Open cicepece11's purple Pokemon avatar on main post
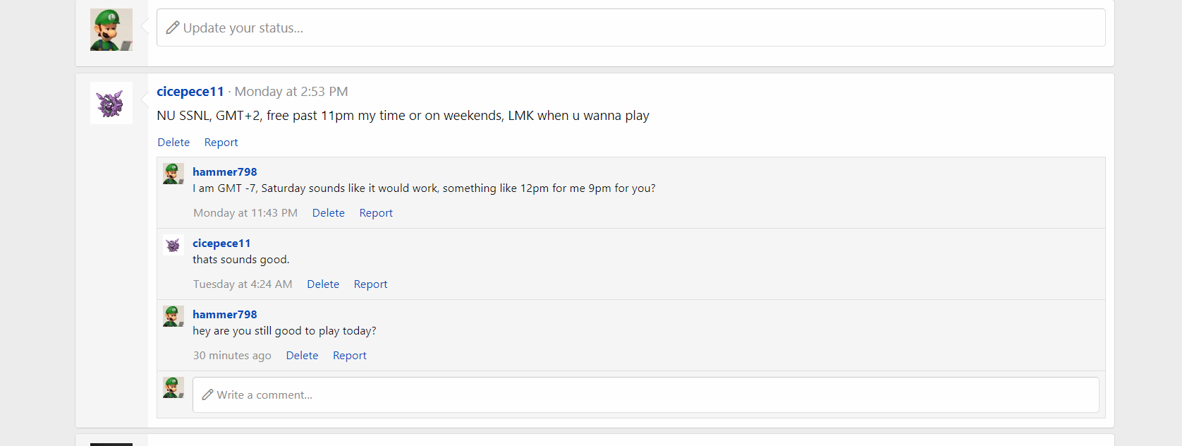Viewport: 1182px width, 446px height. 111,103
